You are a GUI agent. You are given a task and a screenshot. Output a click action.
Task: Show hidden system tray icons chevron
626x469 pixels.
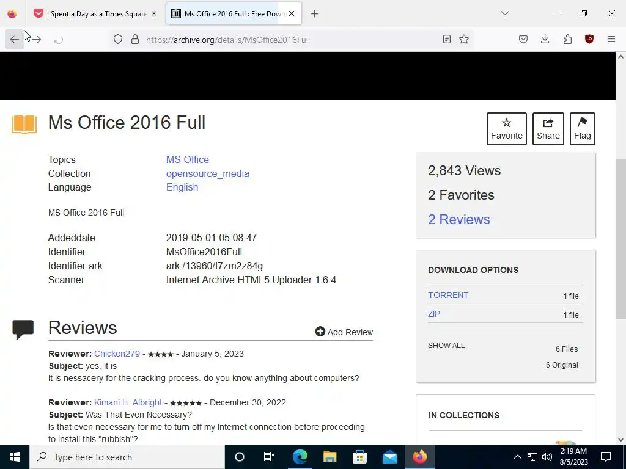point(517,457)
